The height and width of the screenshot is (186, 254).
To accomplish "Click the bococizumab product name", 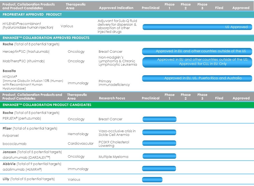I will click(15, 144).
